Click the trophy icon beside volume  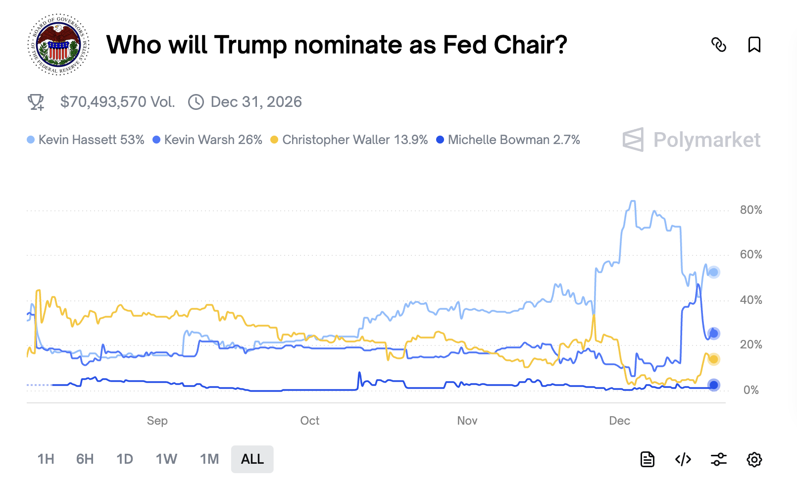36,102
